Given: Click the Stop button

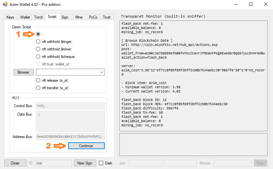Looking at the screenshot, I should coord(261,163).
